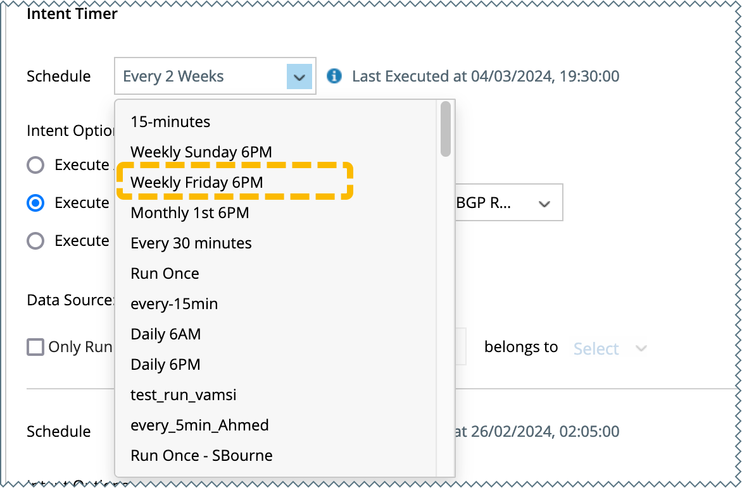This screenshot has height=488, width=742.
Task: Enable the Only Run checkbox
Action: tap(35, 347)
